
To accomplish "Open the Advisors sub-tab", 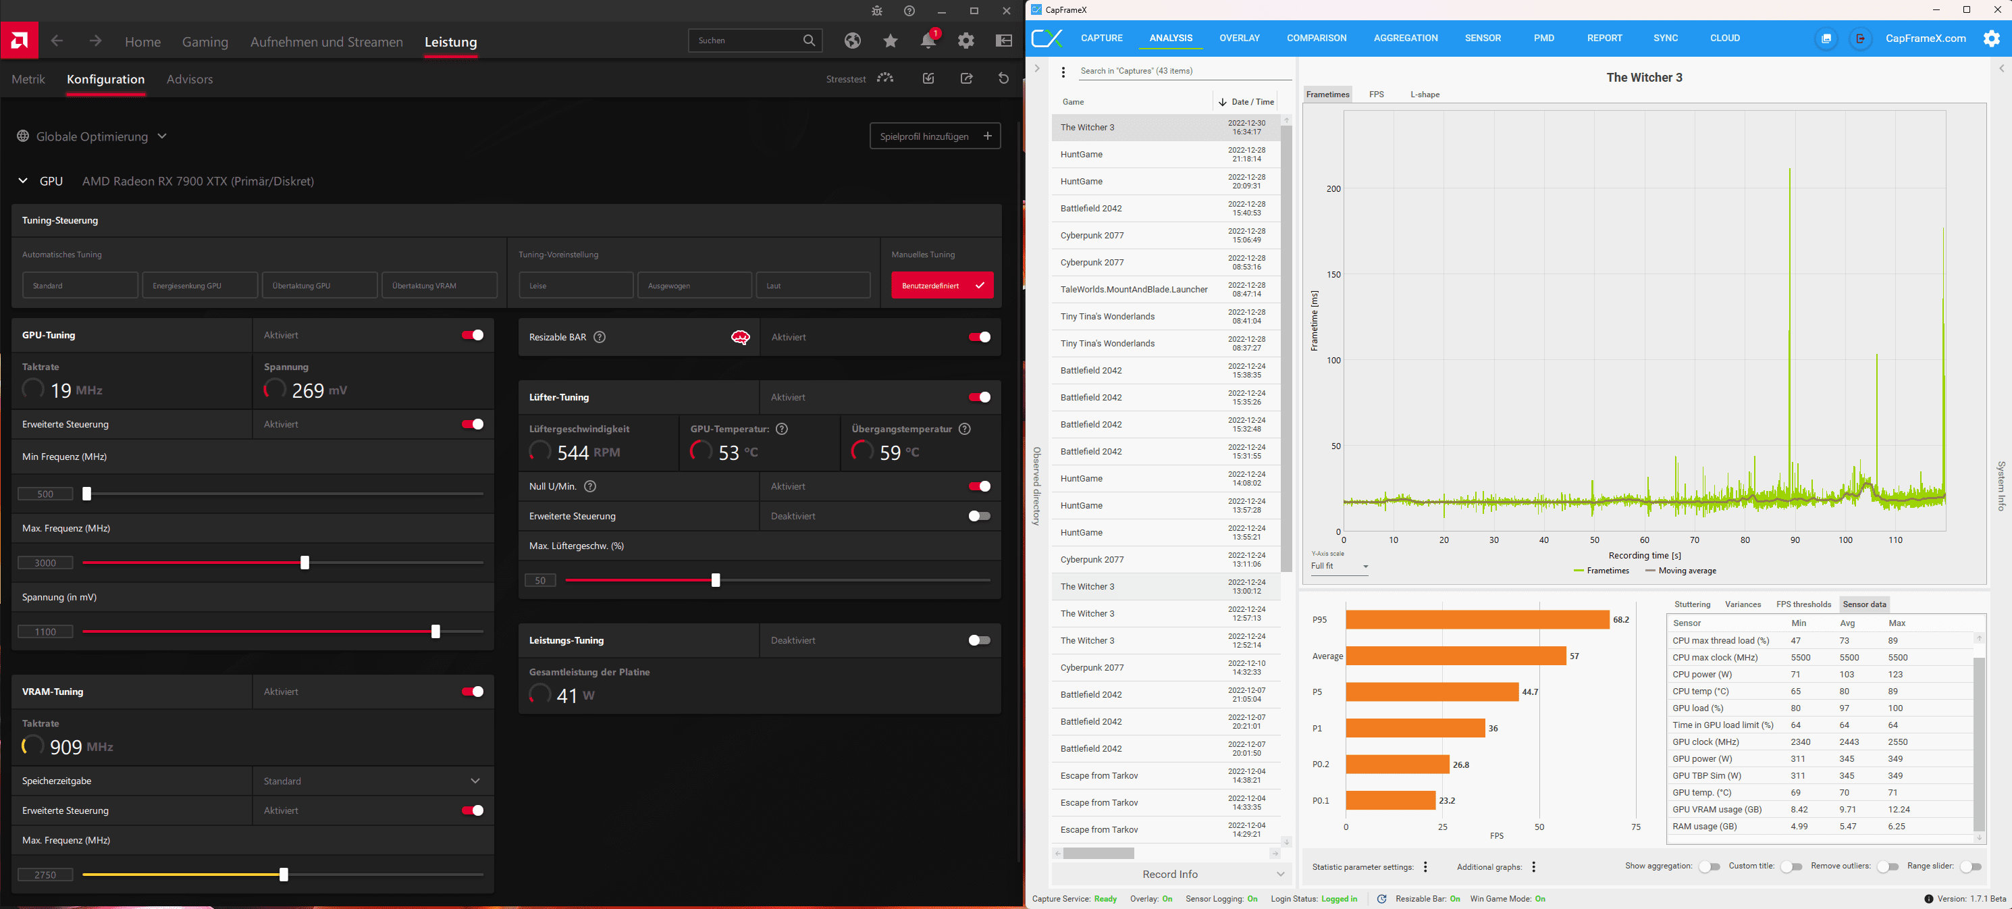I will (x=190, y=80).
